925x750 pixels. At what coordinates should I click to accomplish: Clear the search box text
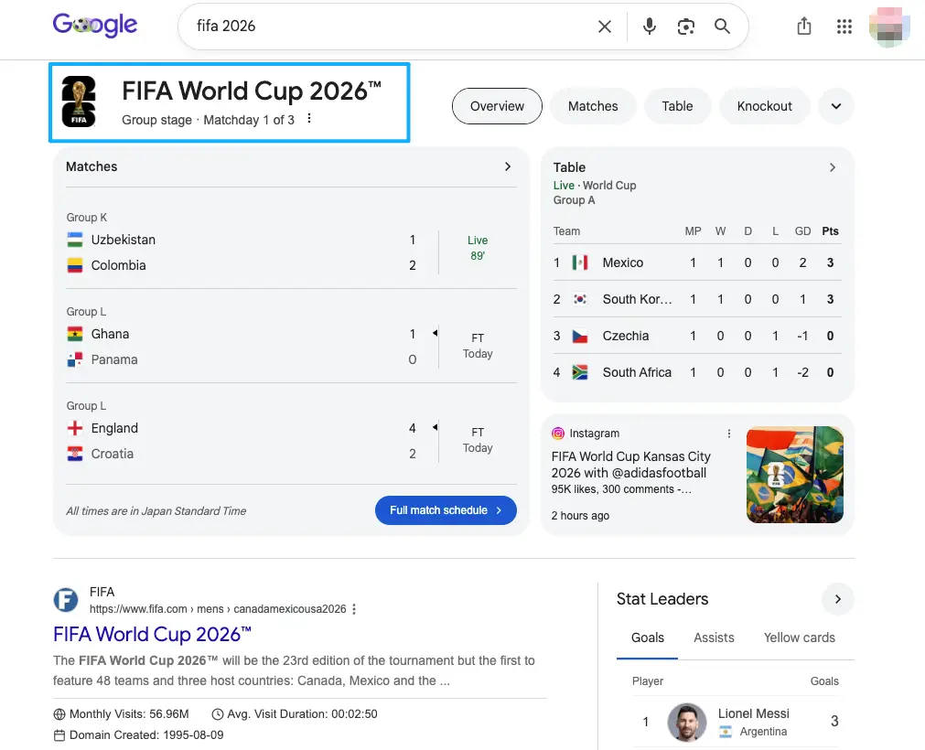[x=605, y=27]
